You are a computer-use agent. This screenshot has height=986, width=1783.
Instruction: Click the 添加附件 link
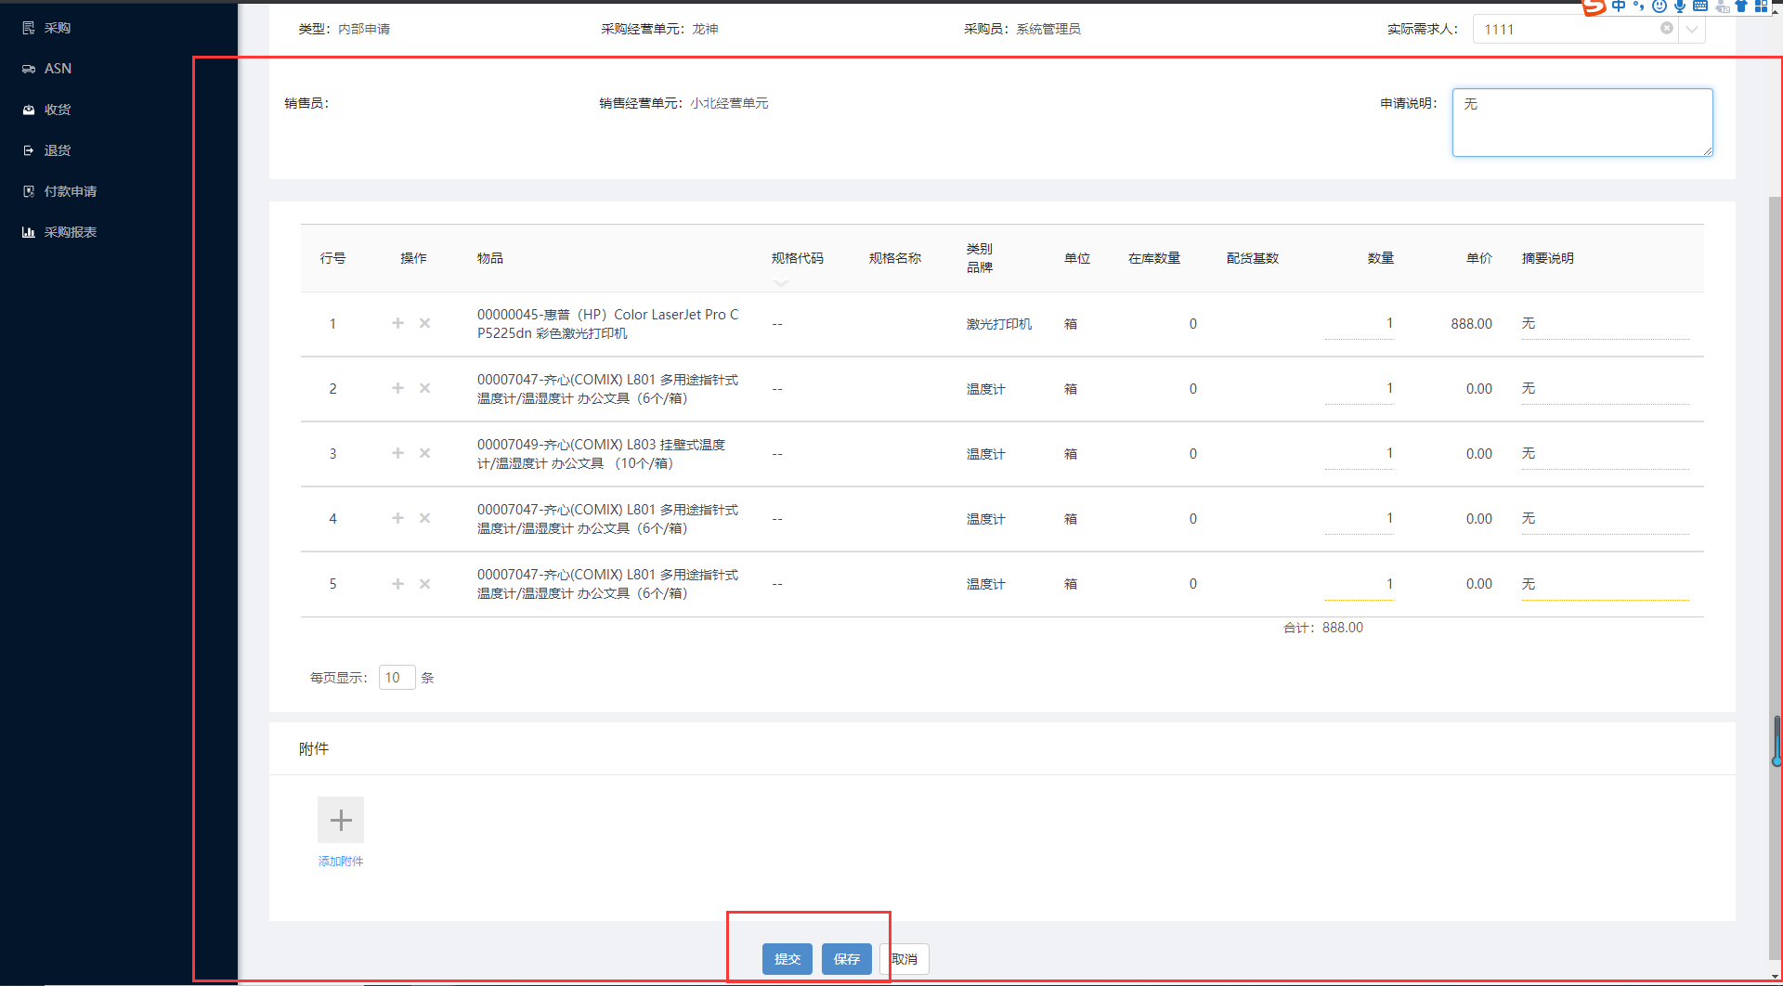(x=341, y=862)
